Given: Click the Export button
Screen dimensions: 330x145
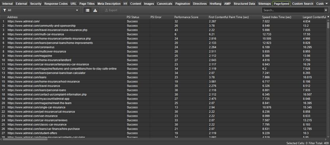Looking at the screenshot, I should tap(111, 10).
